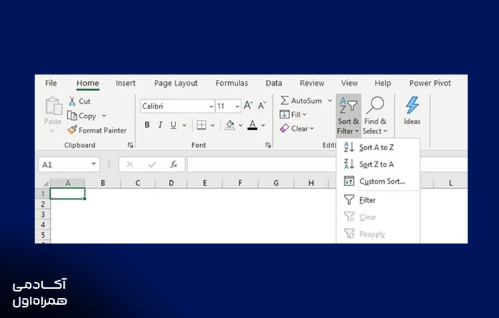Expand the font size 11 dropdown
Screen dimensions: 499x318
237,106
